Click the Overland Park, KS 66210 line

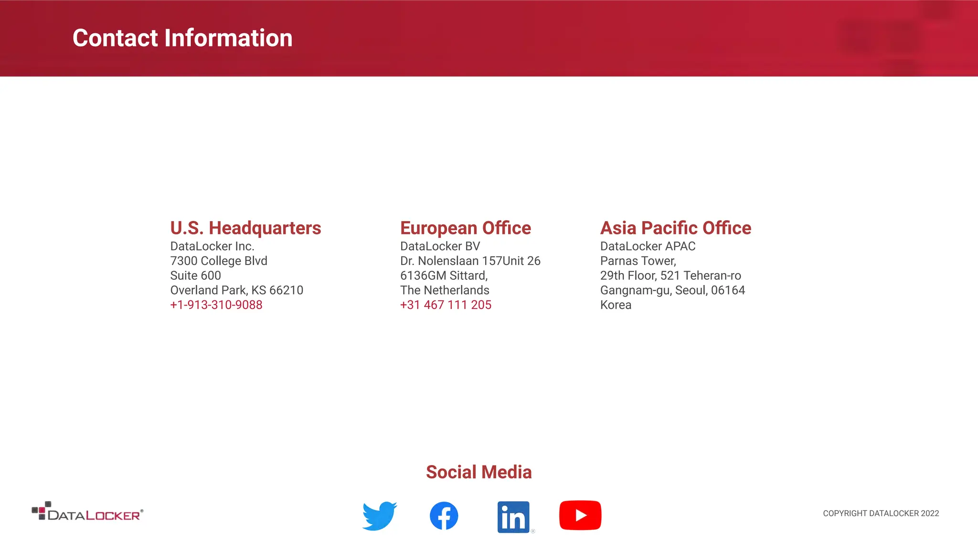(237, 290)
